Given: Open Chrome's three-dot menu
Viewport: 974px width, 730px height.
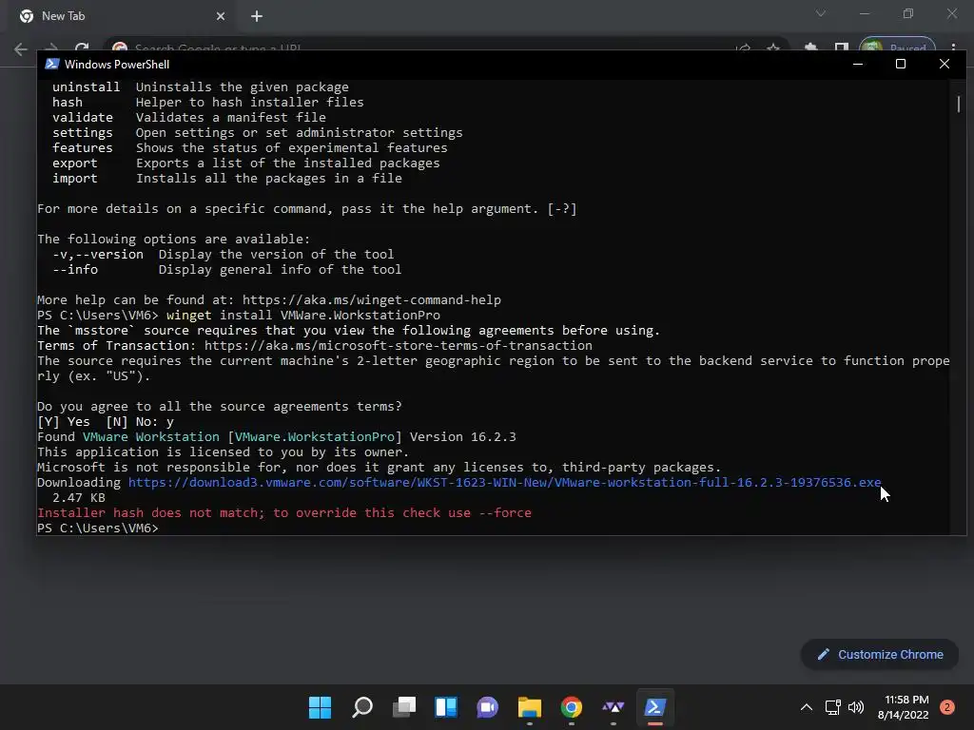Looking at the screenshot, I should click(x=953, y=48).
